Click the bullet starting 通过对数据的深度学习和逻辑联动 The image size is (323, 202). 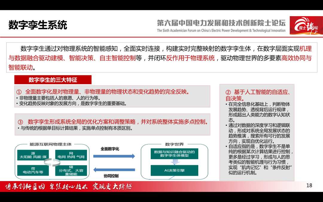[x=258, y=133]
